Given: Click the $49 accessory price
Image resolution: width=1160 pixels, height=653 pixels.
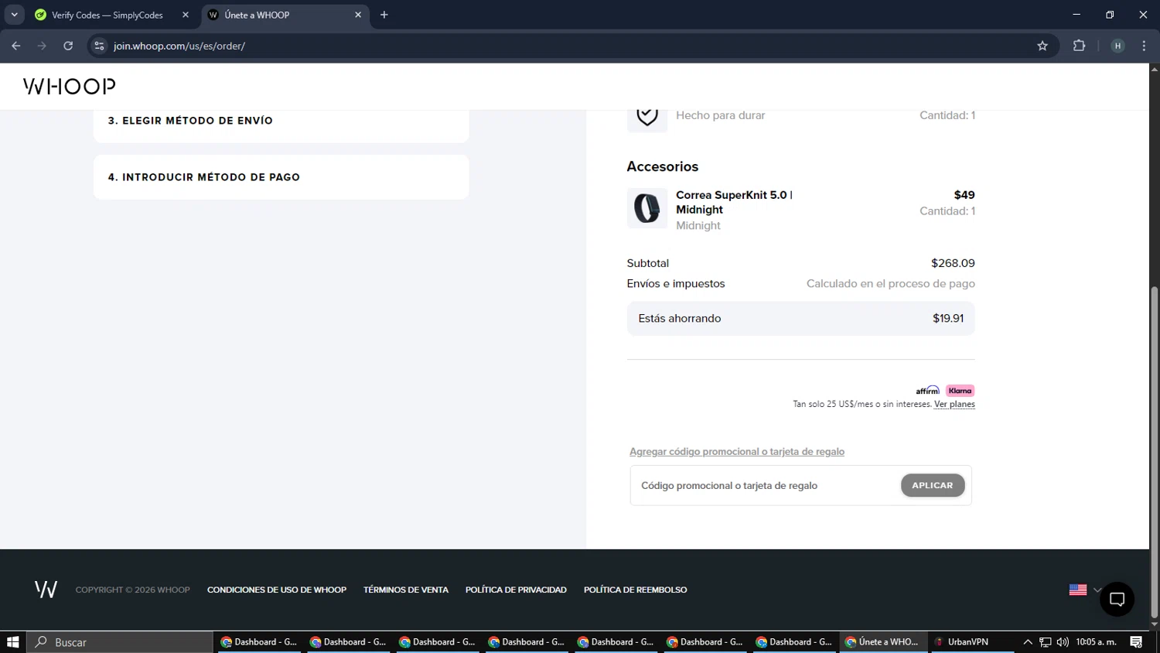Looking at the screenshot, I should coord(964,195).
